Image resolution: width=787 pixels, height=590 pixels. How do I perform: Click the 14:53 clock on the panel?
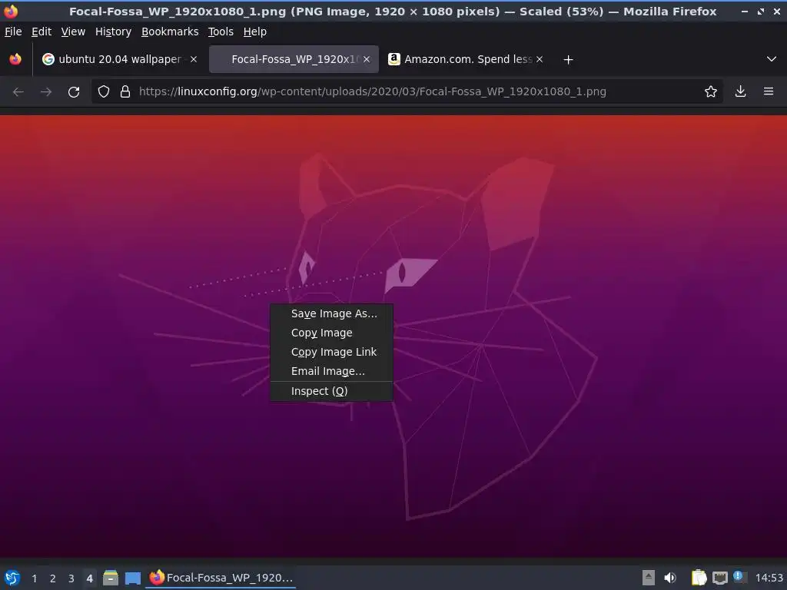click(769, 578)
